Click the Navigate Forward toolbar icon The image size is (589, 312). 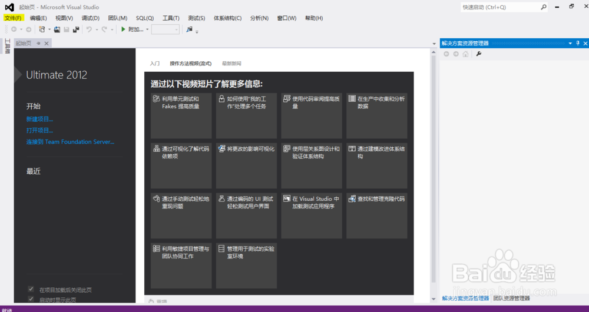pos(28,29)
